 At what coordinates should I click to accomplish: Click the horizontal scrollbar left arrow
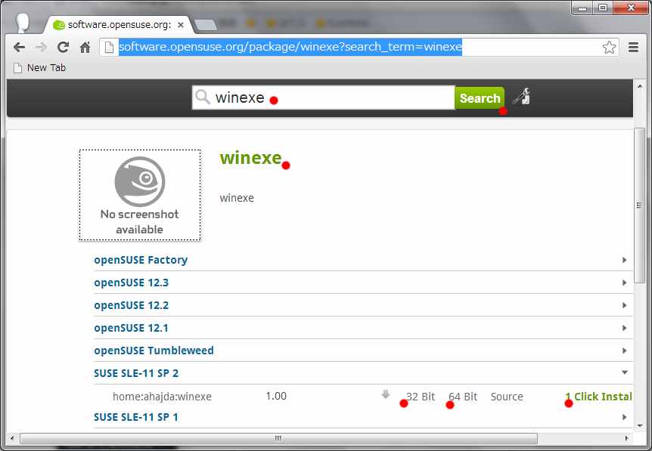(12, 439)
